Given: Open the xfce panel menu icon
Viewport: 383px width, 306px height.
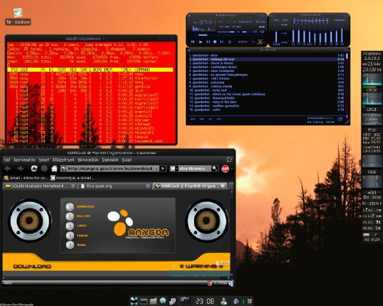Looking at the screenshot, I should point(134,301).
